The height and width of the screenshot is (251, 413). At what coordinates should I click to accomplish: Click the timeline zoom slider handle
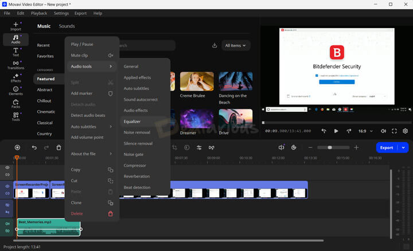329,147
